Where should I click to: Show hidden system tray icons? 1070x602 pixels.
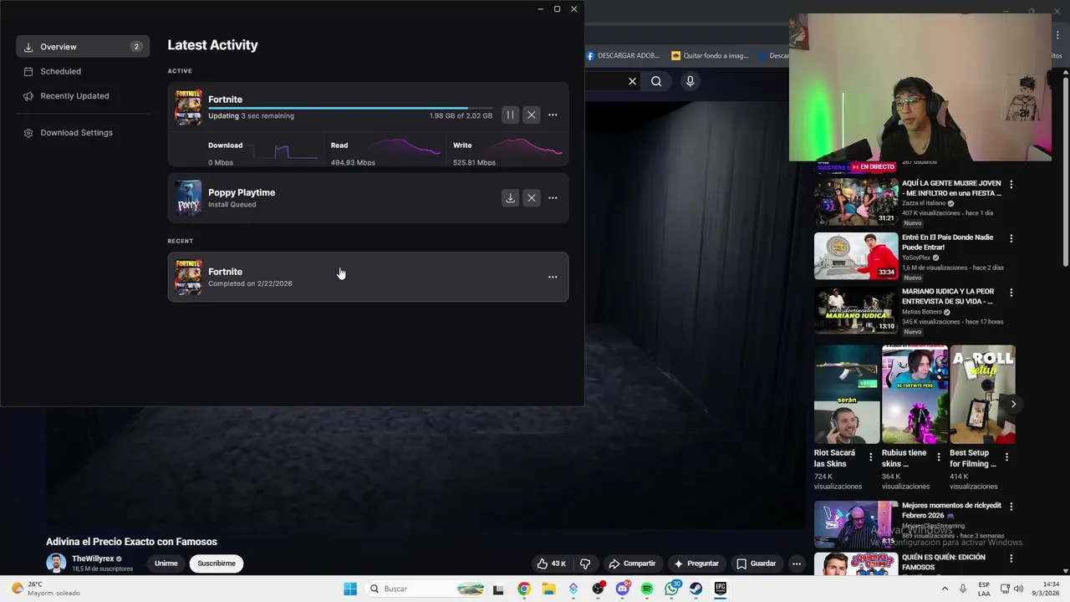945,589
